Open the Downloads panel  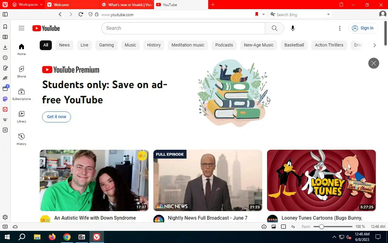(x=5, y=47)
